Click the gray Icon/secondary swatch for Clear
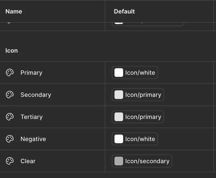Viewport: 216px width, 178px height. (x=119, y=161)
